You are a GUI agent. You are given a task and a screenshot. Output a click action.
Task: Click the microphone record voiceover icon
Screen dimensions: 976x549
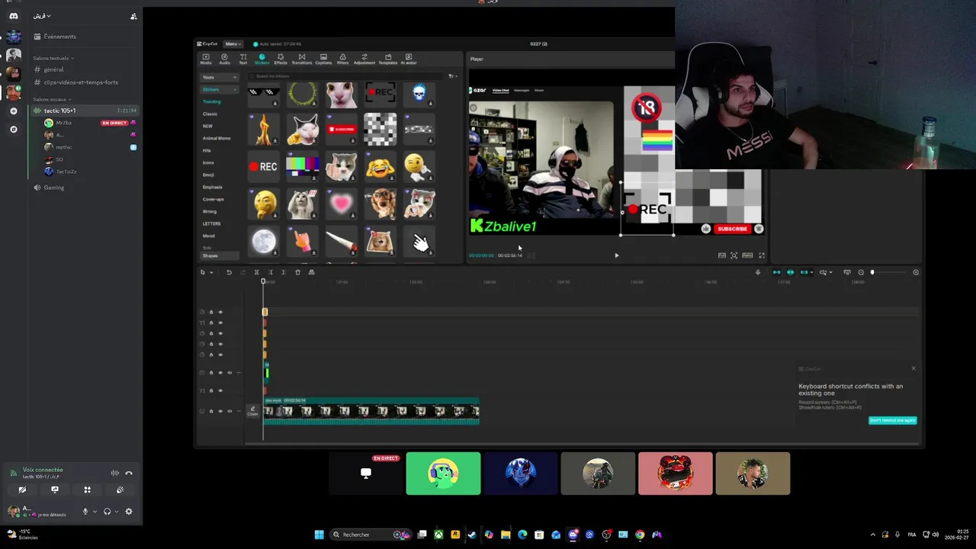(758, 272)
